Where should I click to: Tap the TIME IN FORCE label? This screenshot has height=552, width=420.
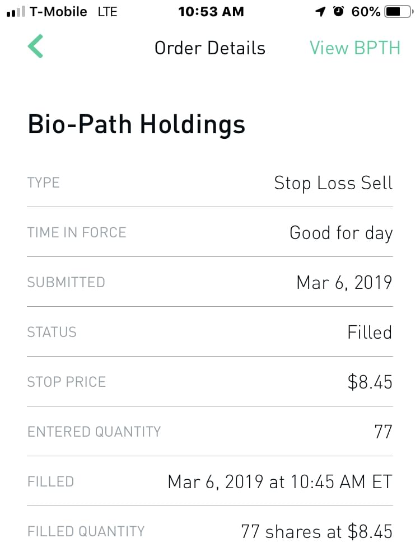click(77, 232)
